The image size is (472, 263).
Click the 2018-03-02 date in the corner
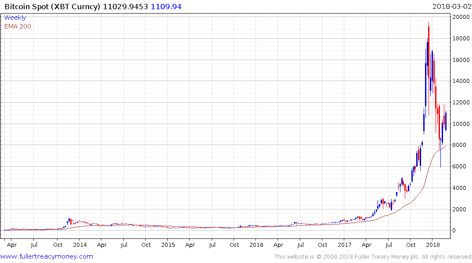451,7
